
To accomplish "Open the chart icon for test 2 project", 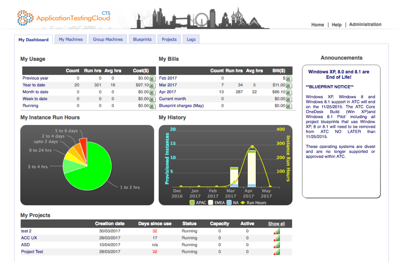I will tap(276, 231).
